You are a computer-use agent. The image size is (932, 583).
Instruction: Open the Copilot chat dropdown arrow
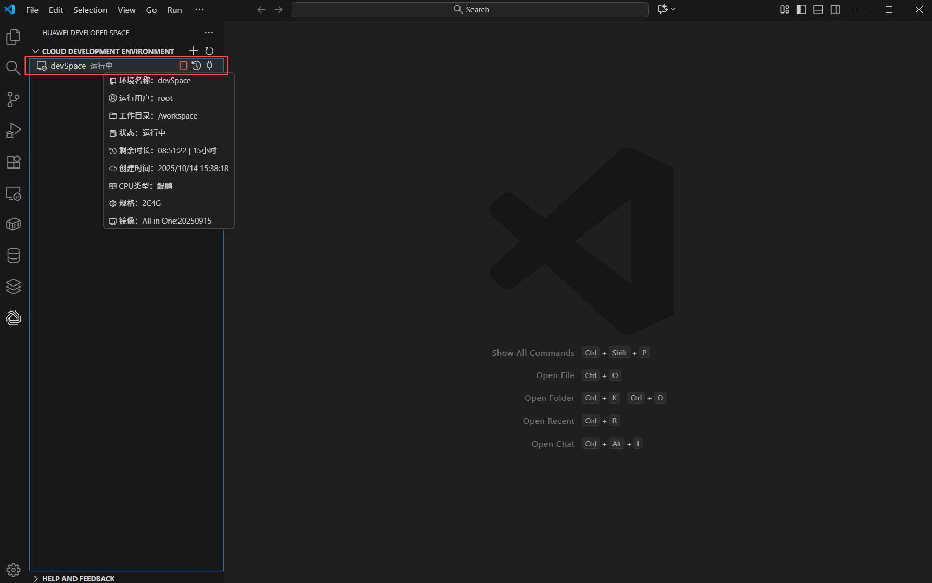click(673, 9)
